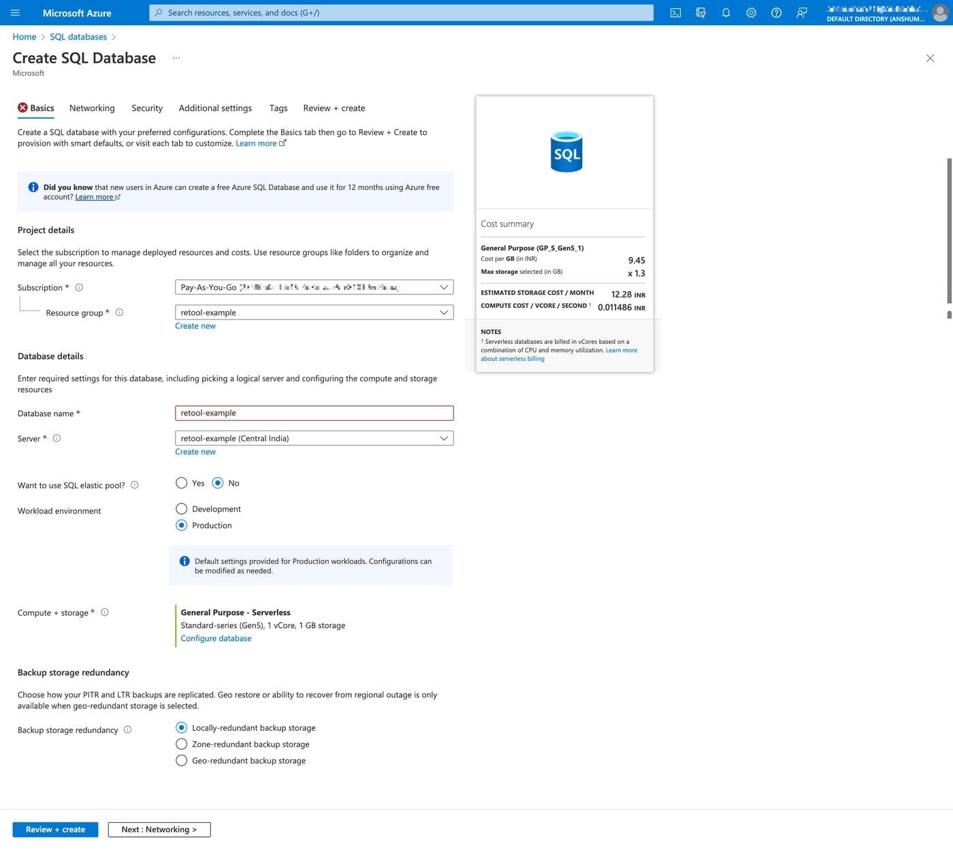Open the Resource group dropdown
Screen dimensions: 953x850
(314, 313)
